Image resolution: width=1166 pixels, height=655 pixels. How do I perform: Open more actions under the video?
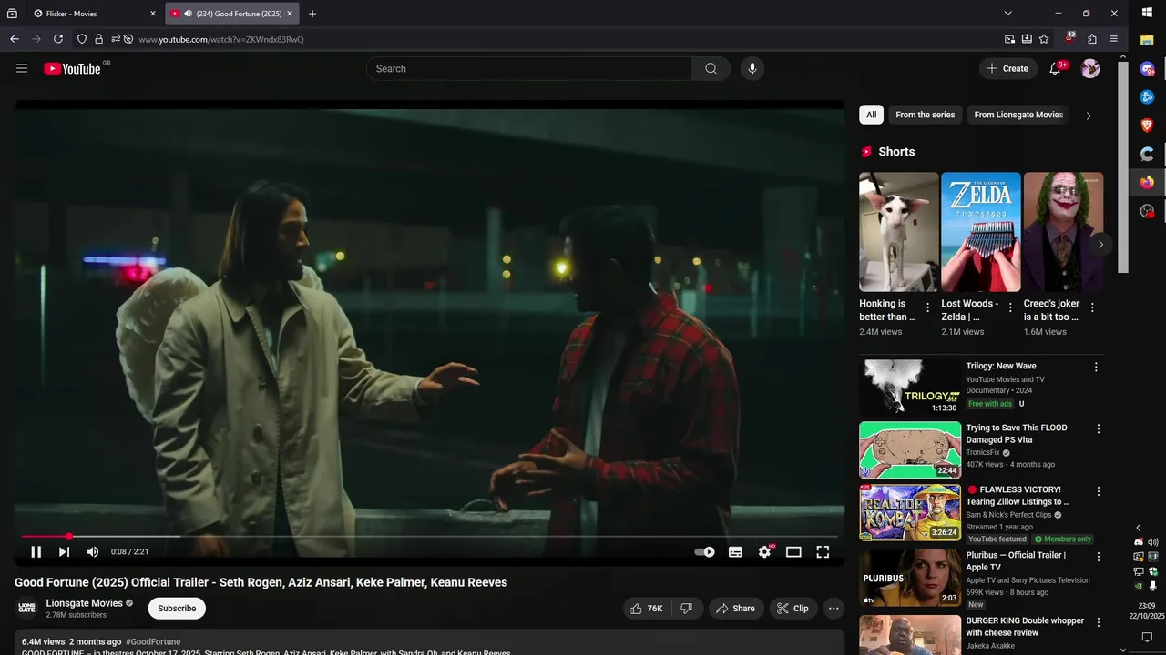834,609
